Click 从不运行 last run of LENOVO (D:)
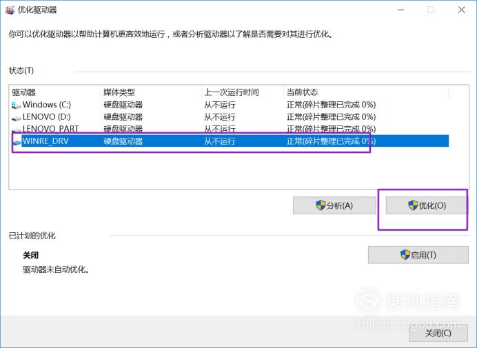Image resolution: width=477 pixels, height=348 pixels. pyautogui.click(x=220, y=117)
